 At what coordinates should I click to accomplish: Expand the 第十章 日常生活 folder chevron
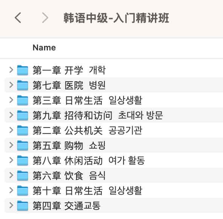11,190
